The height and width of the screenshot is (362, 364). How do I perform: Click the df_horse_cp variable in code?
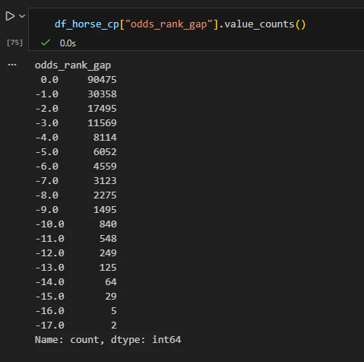(87, 24)
